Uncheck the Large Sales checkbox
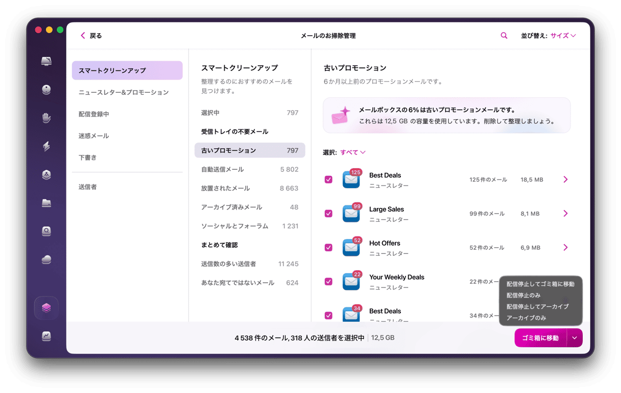Viewport: 621px width, 393px height. point(328,214)
